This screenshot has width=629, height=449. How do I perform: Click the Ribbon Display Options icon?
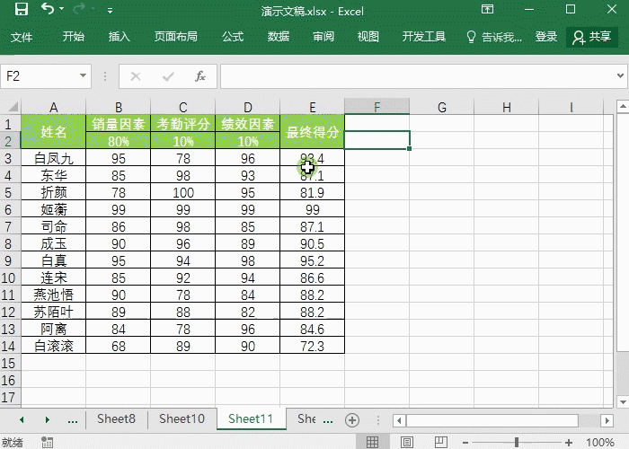487,10
